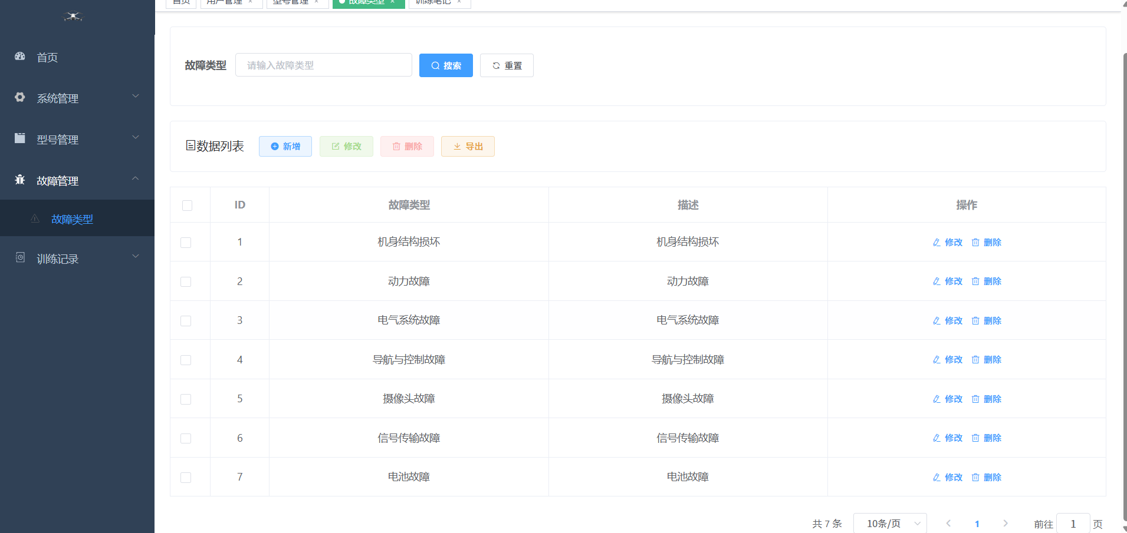This screenshot has height=533, width=1127.
Task: Delete the 电池故障 row via its trash link
Action: (x=987, y=477)
